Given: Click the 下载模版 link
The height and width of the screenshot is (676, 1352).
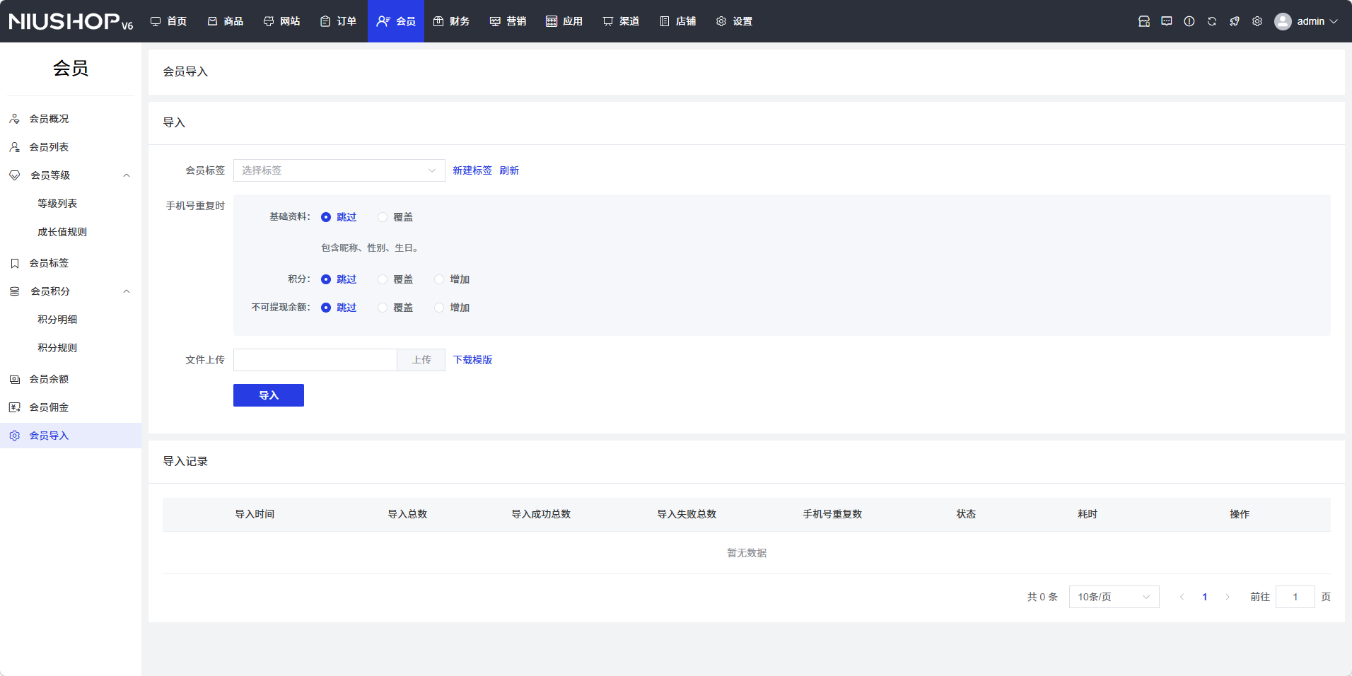Looking at the screenshot, I should tap(472, 360).
